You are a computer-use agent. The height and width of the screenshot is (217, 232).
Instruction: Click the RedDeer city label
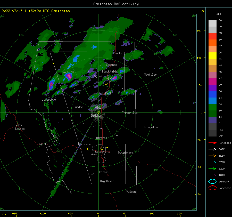point(109,78)
